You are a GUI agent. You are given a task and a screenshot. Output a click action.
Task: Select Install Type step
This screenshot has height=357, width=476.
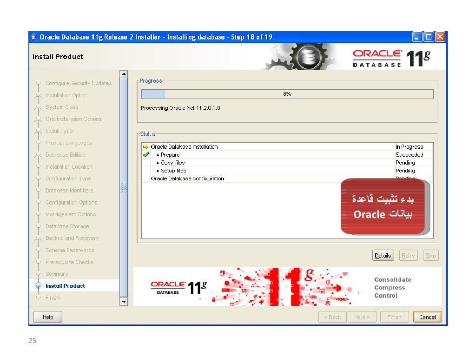[59, 131]
